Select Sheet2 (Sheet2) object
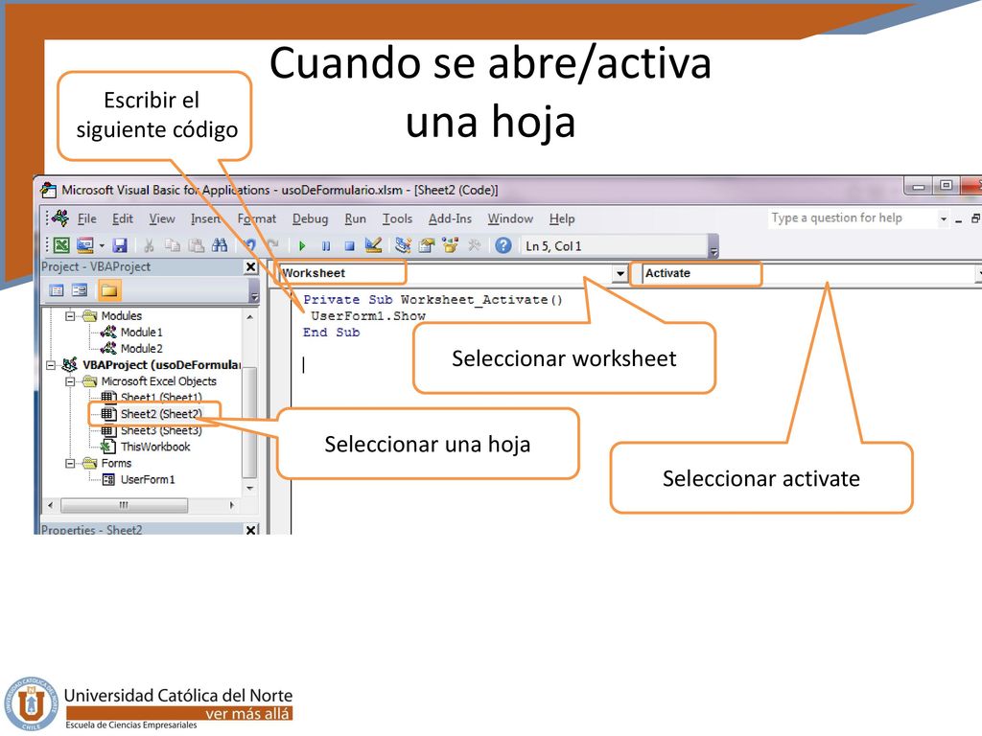Viewport: 982px width, 736px height. [161, 414]
